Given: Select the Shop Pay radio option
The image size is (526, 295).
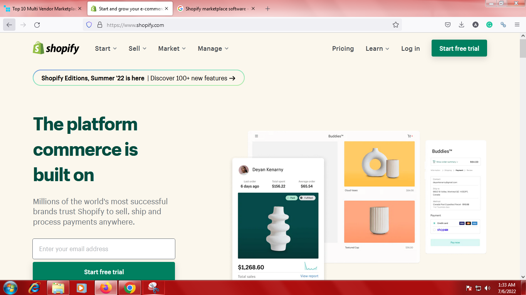Looking at the screenshot, I should (x=434, y=230).
